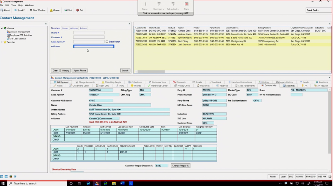Click the About toolbar icon
This screenshot has height=186, width=333.
coord(5,10)
